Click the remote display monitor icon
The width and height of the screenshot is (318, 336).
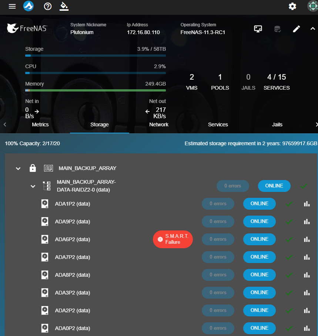[x=258, y=29]
